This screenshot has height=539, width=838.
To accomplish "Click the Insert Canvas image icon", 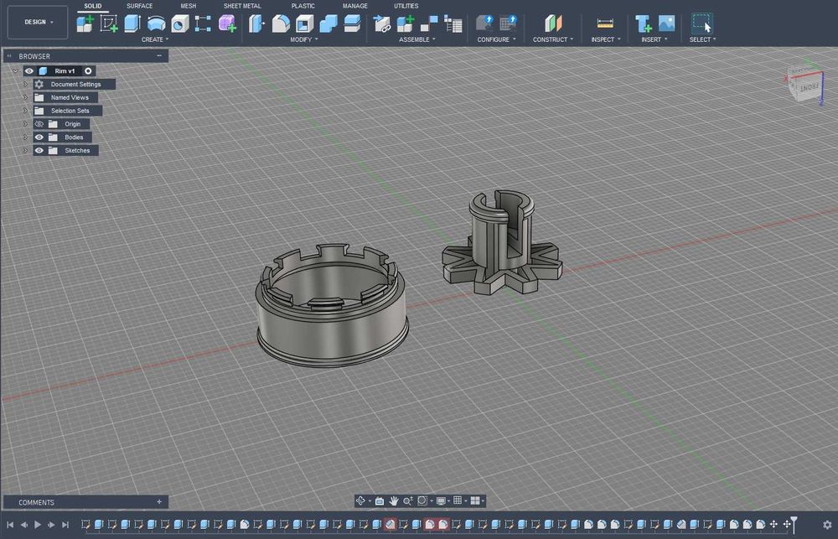I will coord(666,23).
